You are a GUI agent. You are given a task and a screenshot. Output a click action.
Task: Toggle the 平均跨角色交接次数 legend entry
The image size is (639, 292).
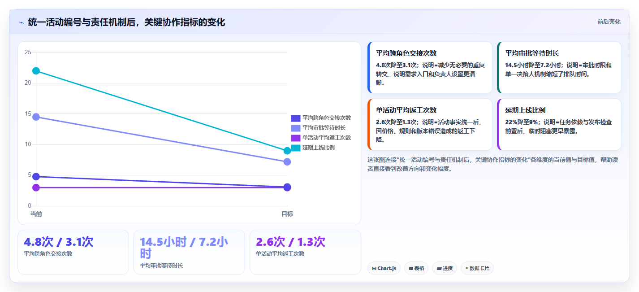coord(321,118)
